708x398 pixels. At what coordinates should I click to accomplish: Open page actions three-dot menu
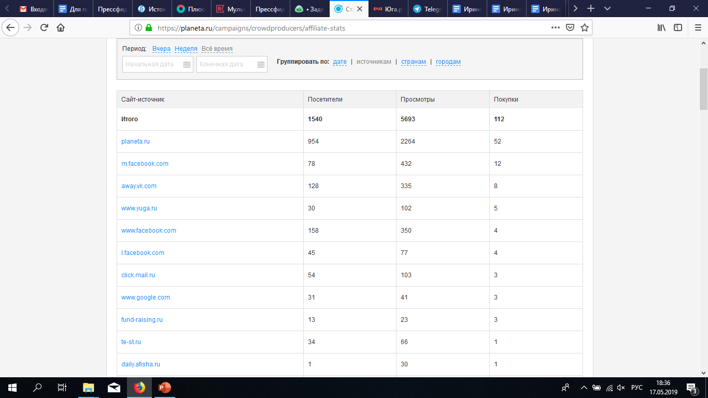(x=555, y=28)
